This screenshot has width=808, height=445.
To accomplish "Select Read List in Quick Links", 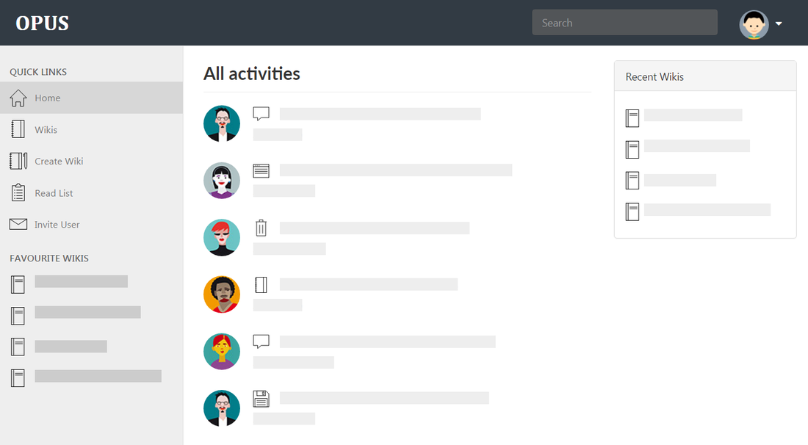I will click(54, 193).
